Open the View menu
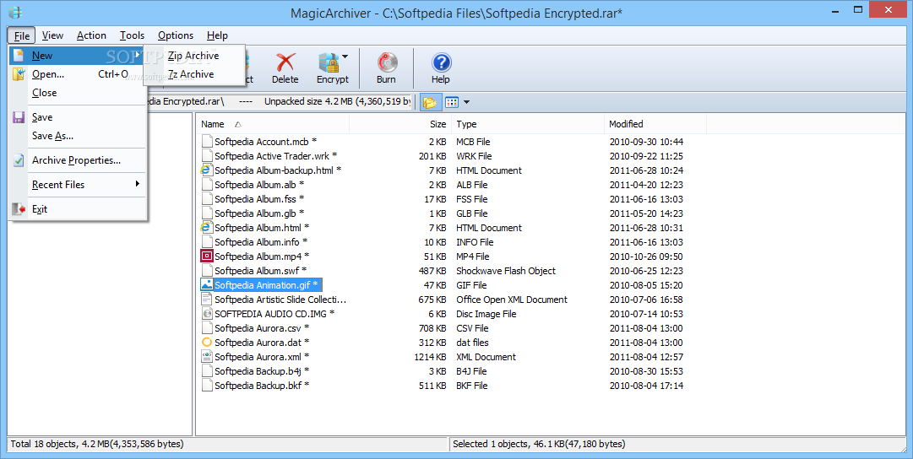The height and width of the screenshot is (459, 913). tap(52, 35)
